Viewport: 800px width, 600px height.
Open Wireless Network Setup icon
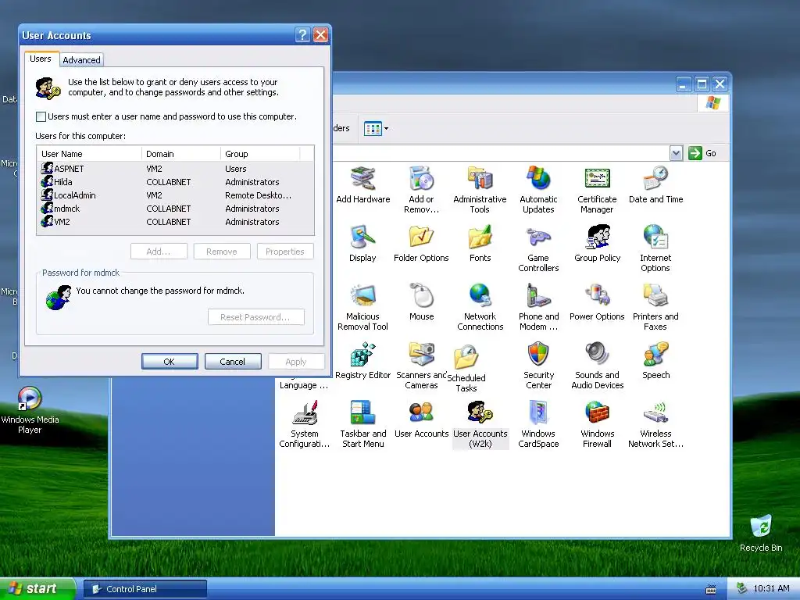tap(655, 424)
